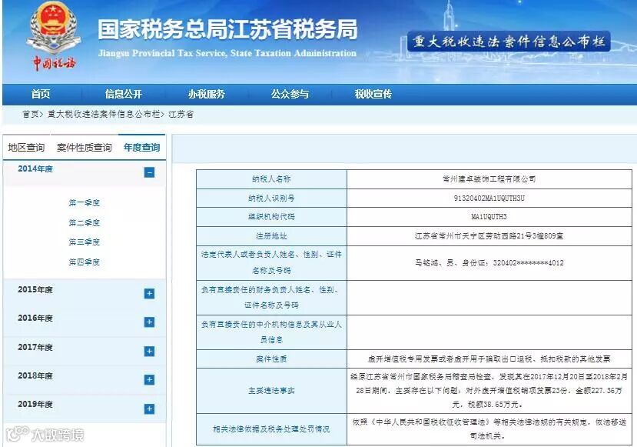The image size is (637, 447).
Task: Click the 2018年度 heading label
Action: (35, 375)
